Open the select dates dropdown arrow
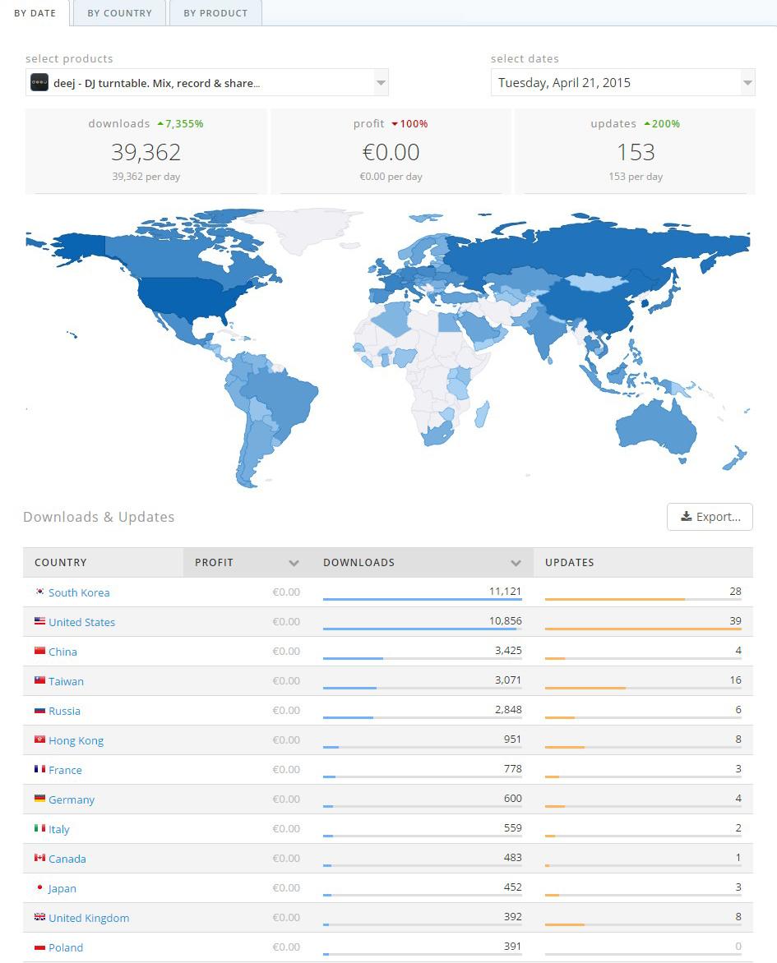 pyautogui.click(x=747, y=82)
